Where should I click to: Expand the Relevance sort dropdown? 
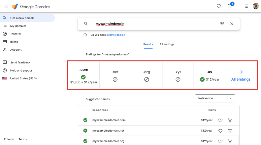click(x=215, y=98)
